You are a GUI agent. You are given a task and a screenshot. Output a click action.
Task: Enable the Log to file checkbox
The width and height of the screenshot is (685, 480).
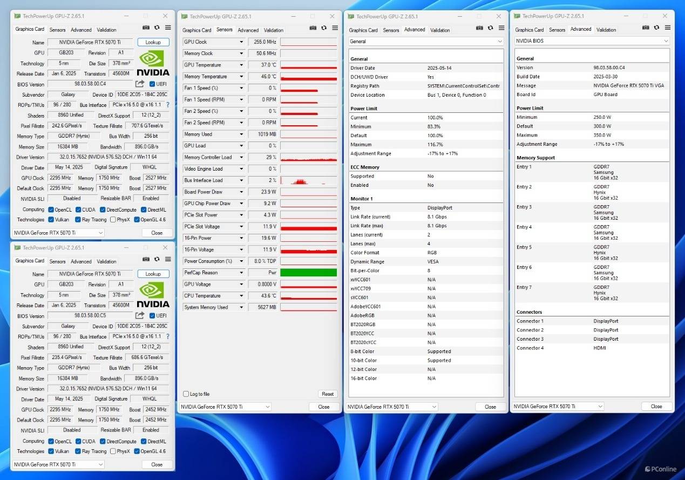[186, 394]
